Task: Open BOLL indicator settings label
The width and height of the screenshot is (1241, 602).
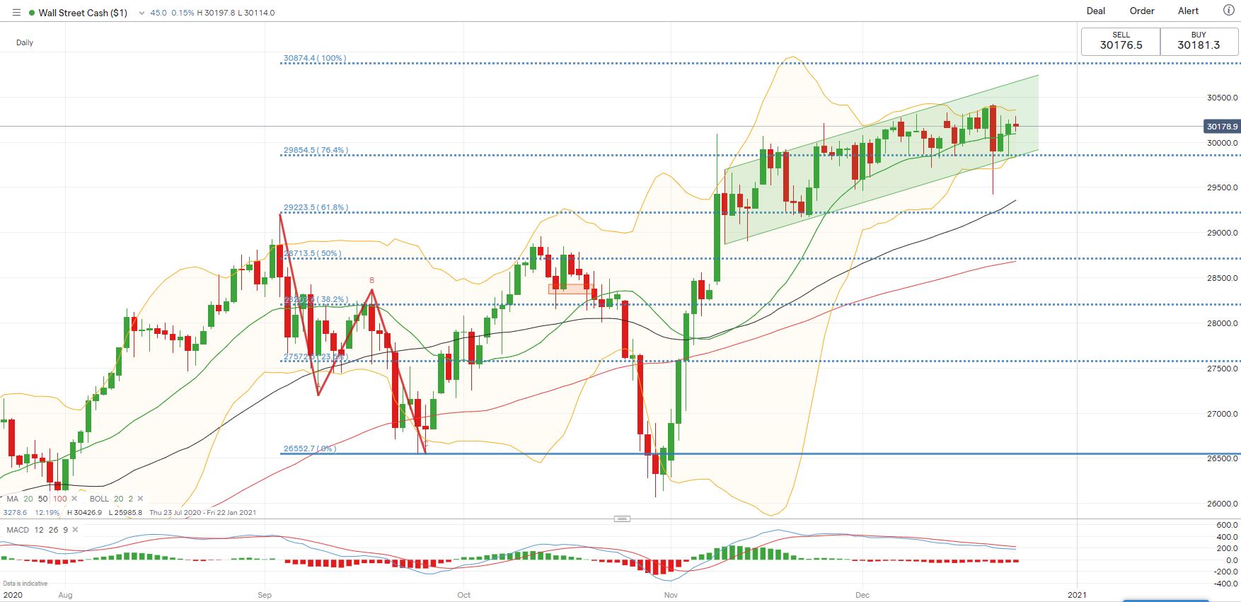Action: pyautogui.click(x=99, y=499)
